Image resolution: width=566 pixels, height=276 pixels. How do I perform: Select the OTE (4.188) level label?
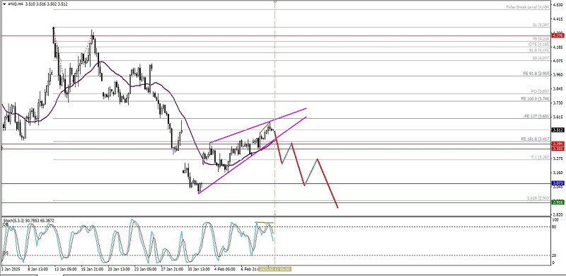click(x=540, y=44)
